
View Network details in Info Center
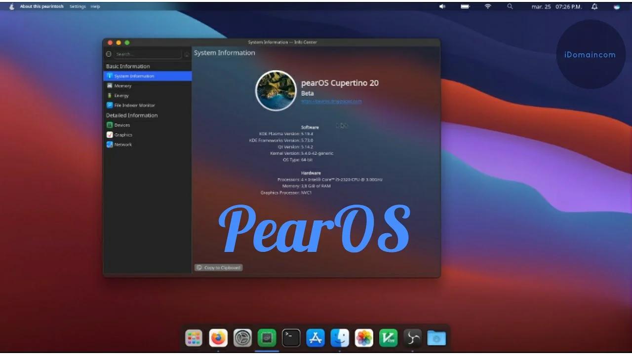click(122, 144)
